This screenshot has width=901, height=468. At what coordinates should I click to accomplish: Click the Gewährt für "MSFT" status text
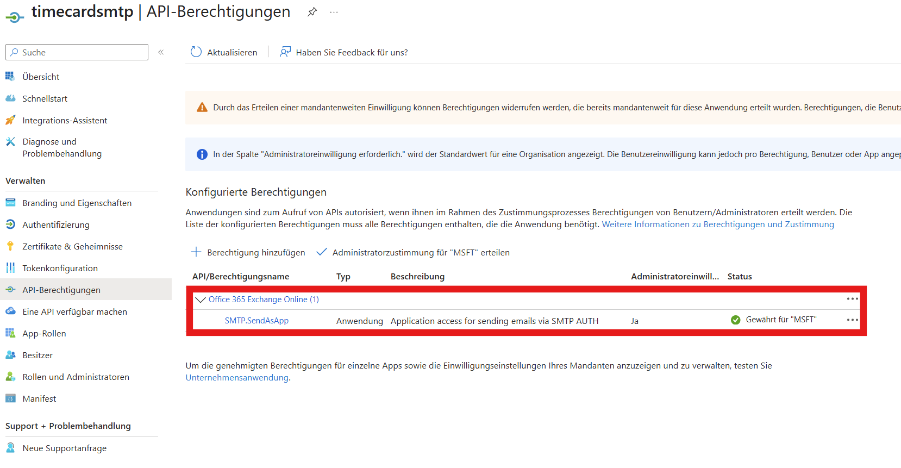(x=781, y=320)
